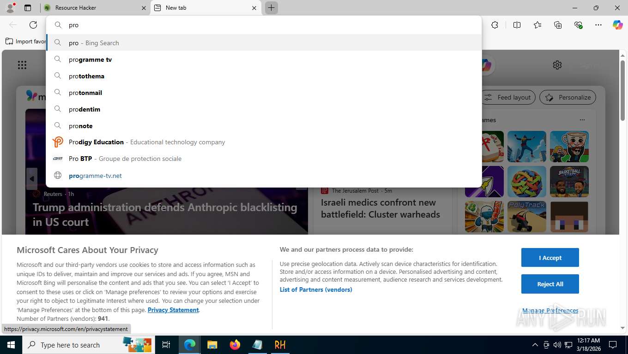Click the browser refresh button

click(33, 25)
